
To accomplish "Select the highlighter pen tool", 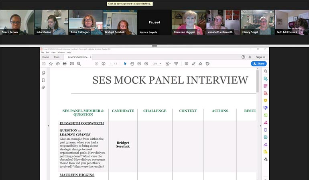I will (x=193, y=64).
